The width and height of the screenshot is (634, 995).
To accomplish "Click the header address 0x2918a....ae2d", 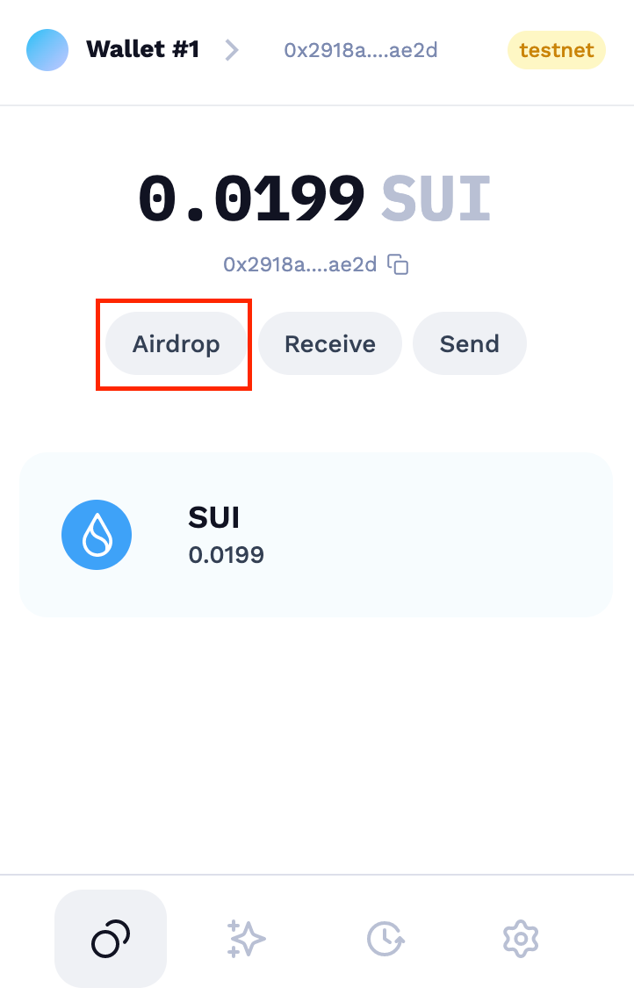I will click(x=361, y=50).
